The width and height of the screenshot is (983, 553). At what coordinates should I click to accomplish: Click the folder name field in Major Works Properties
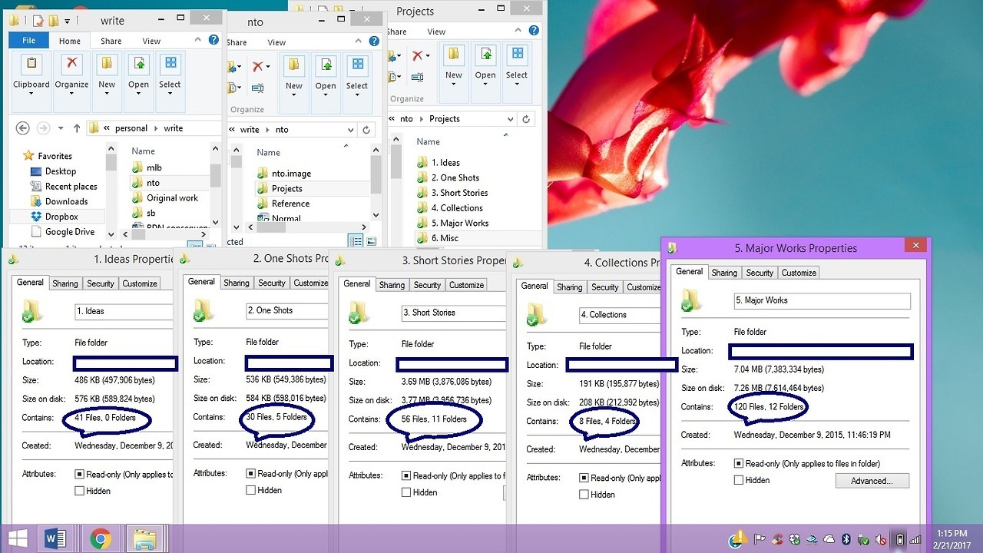coord(822,300)
